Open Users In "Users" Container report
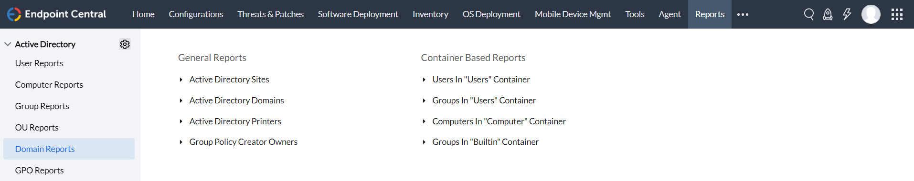 click(x=481, y=80)
